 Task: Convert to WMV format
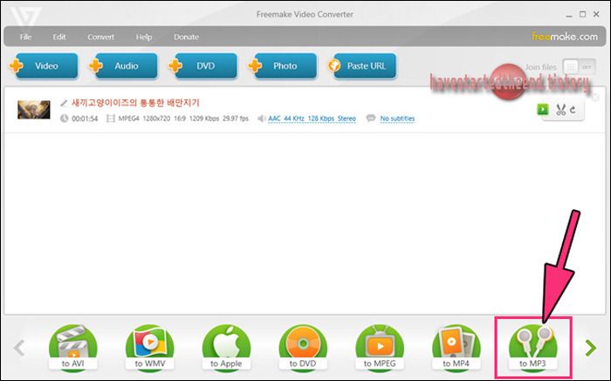pos(149,348)
